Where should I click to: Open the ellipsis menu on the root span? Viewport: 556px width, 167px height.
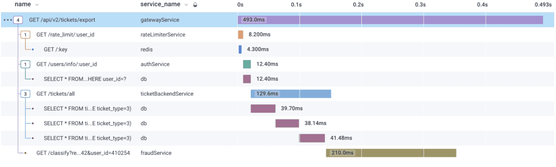point(7,20)
